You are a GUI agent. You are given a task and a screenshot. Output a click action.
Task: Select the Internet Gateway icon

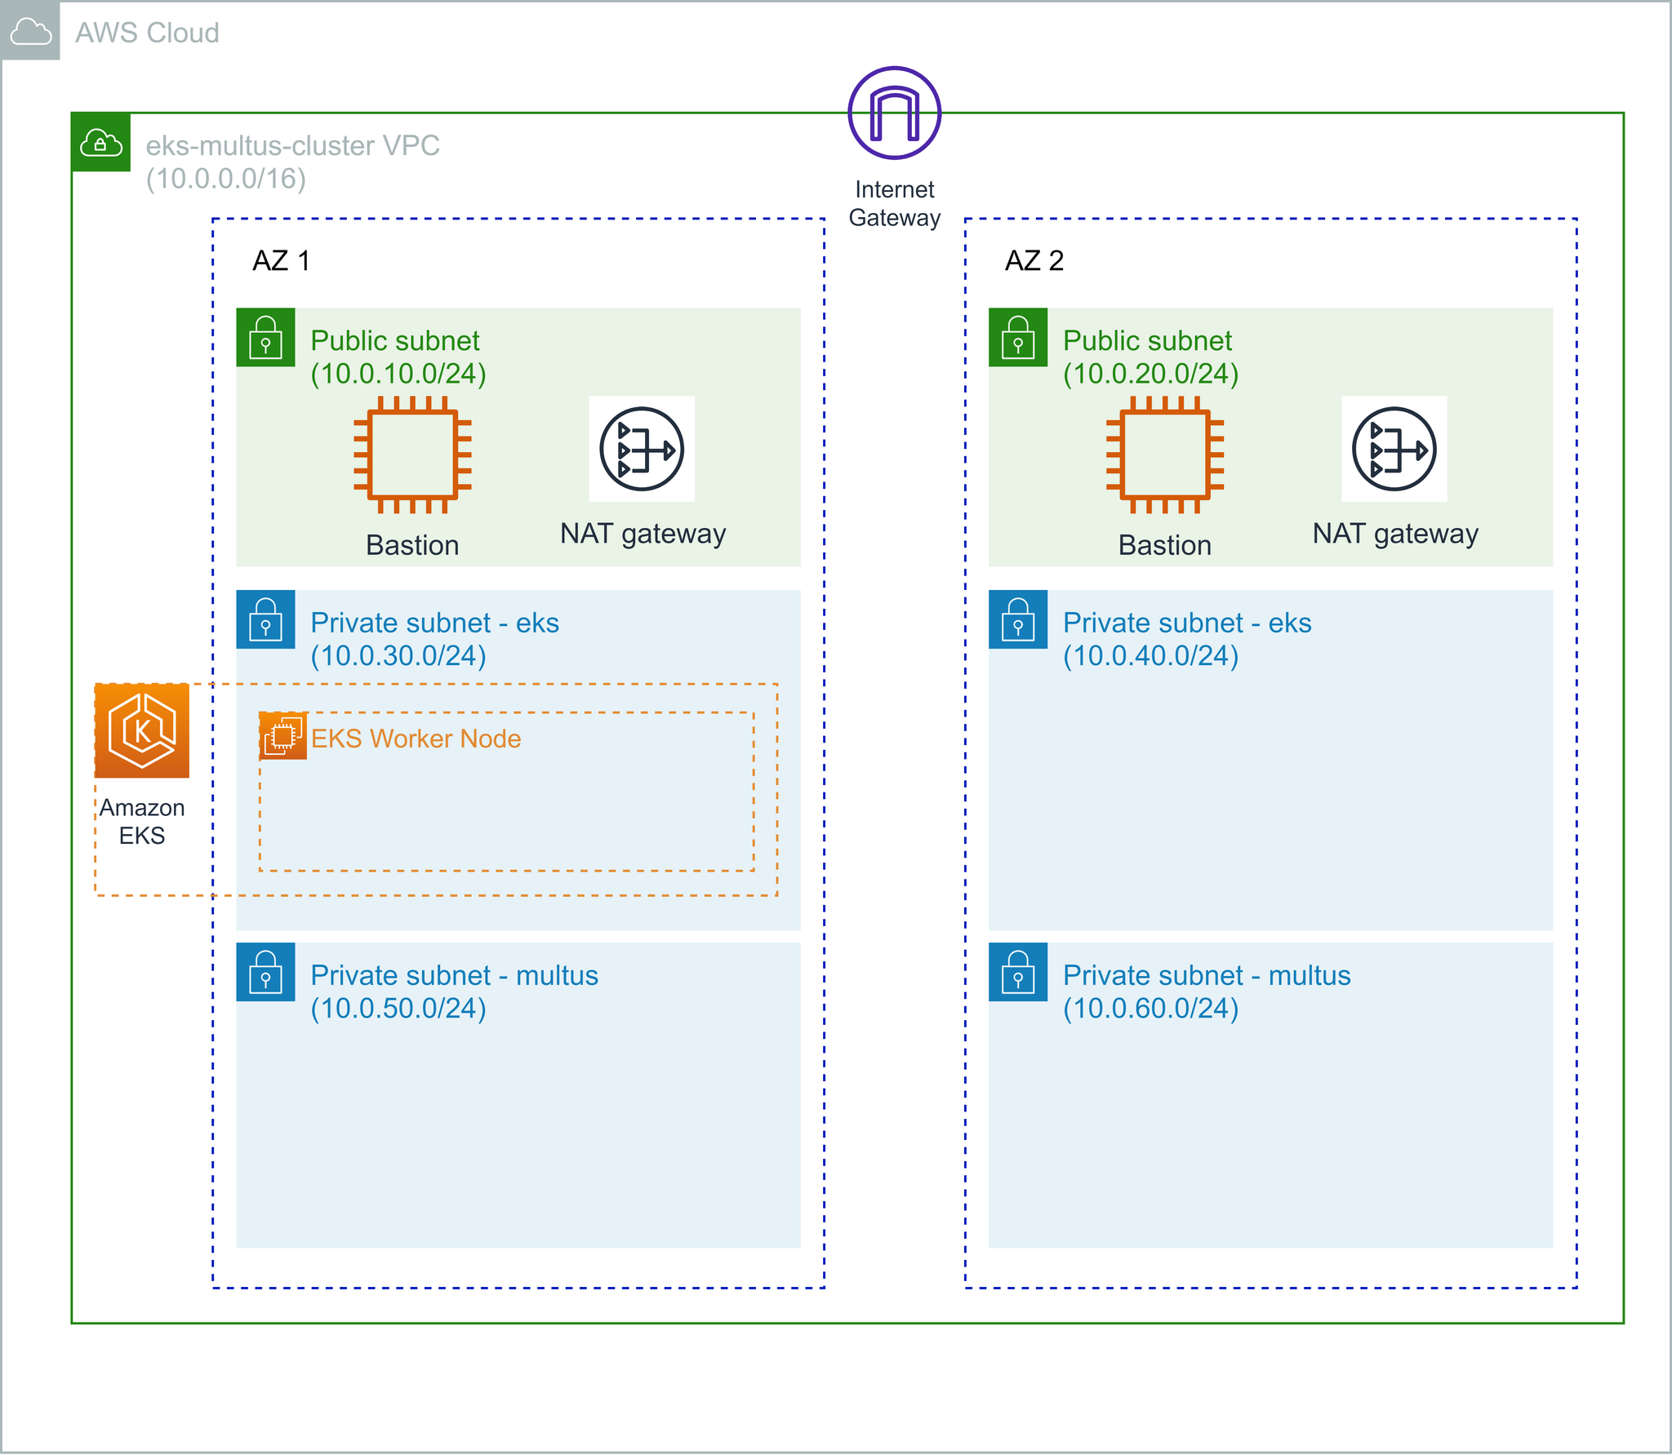coord(894,113)
